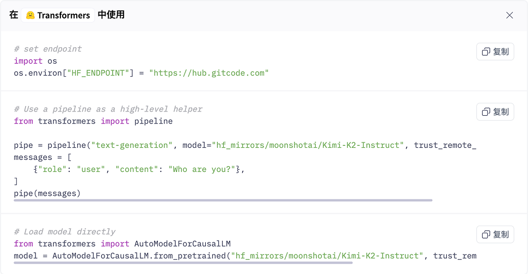Click the horizontal scrollbar under the pipeline code
This screenshot has width=528, height=274.
click(x=223, y=200)
